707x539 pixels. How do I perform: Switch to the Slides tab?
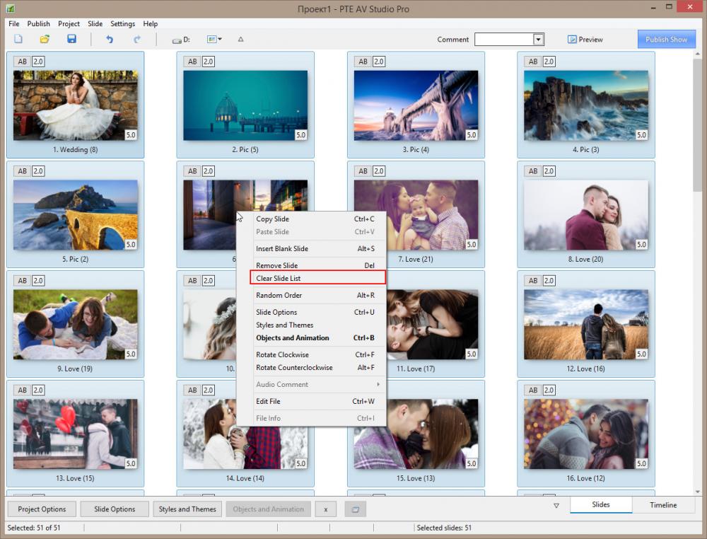600,505
